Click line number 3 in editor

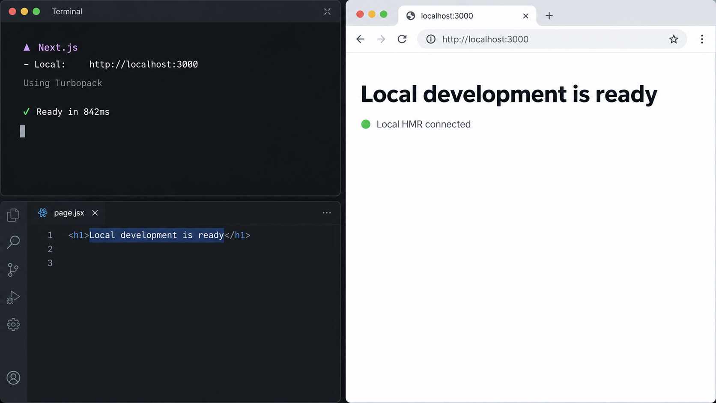tap(50, 263)
